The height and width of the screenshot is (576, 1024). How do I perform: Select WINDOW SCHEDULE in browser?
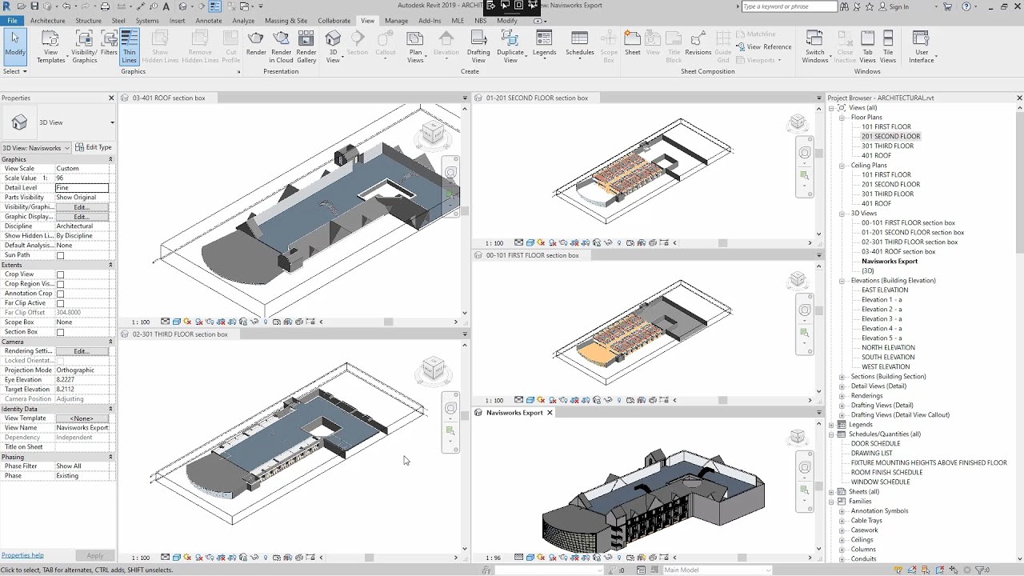coord(880,482)
